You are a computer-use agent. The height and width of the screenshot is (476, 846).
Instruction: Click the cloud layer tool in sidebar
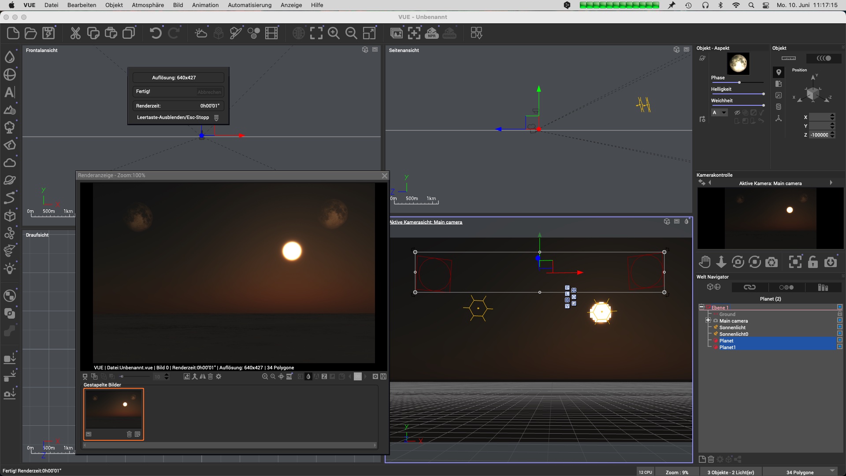click(x=9, y=163)
